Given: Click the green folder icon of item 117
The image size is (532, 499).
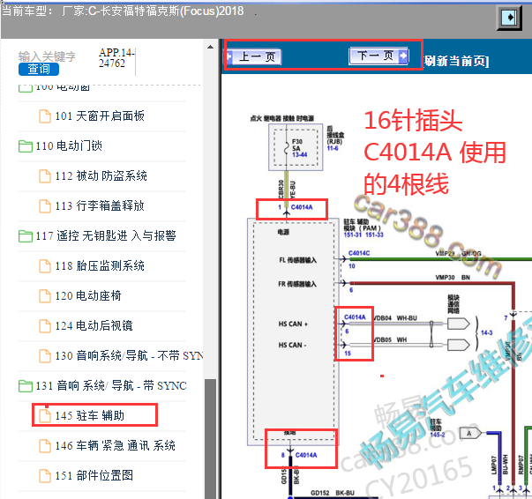Looking at the screenshot, I should coord(26,236).
